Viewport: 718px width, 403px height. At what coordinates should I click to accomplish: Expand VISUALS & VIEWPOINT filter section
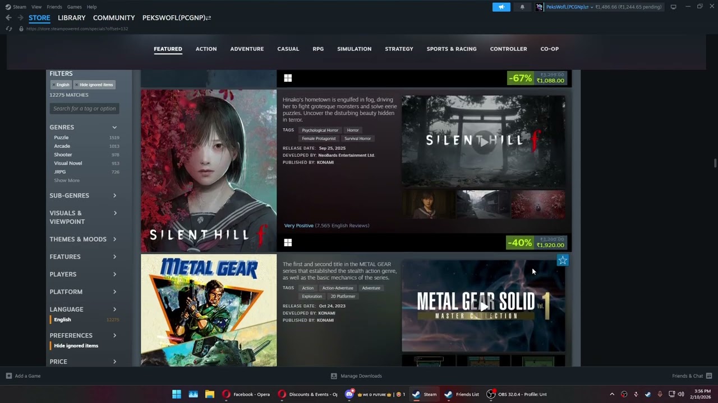[84, 217]
